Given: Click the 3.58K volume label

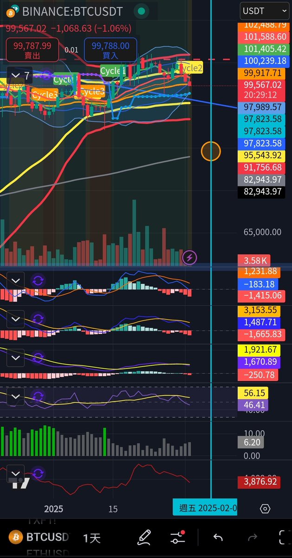Looking at the screenshot, I should [253, 260].
